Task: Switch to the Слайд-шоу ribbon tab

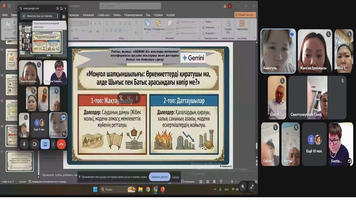Action: pos(103,15)
